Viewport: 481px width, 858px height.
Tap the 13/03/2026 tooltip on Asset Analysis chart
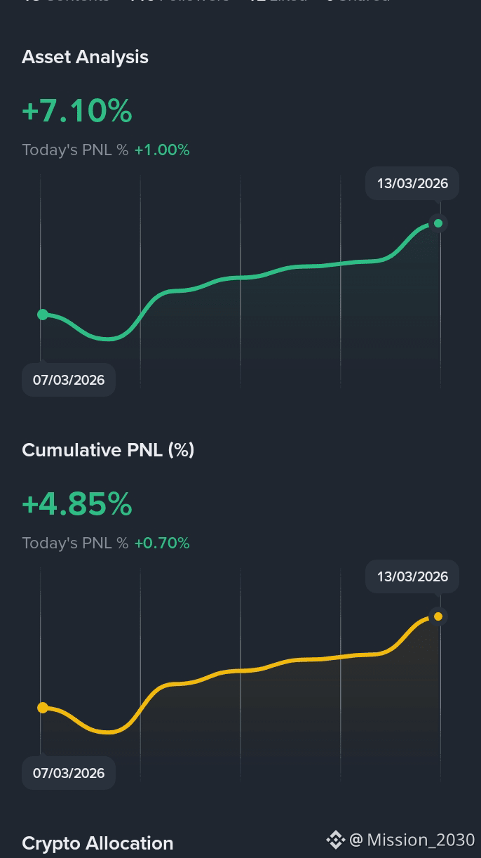(x=412, y=183)
